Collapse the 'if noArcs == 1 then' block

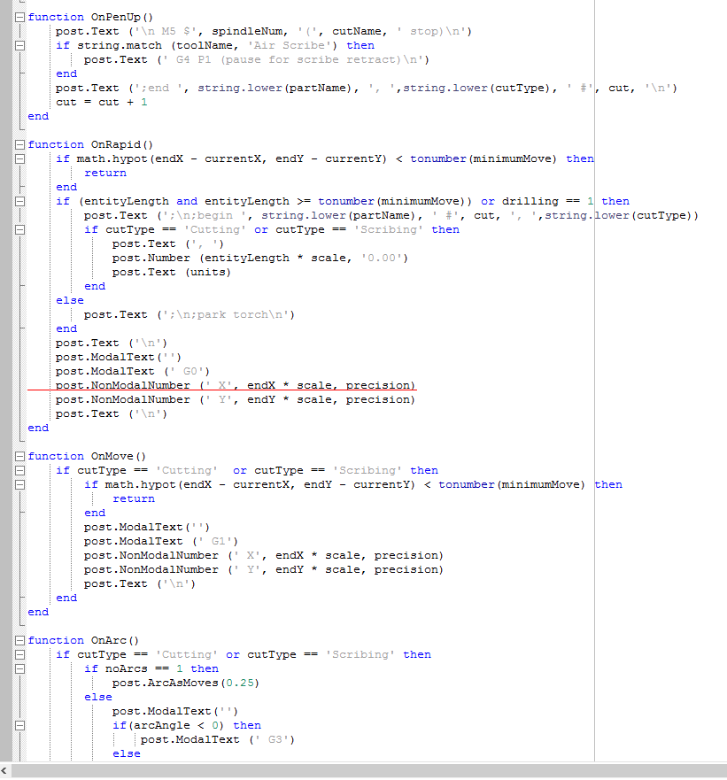pyautogui.click(x=19, y=668)
